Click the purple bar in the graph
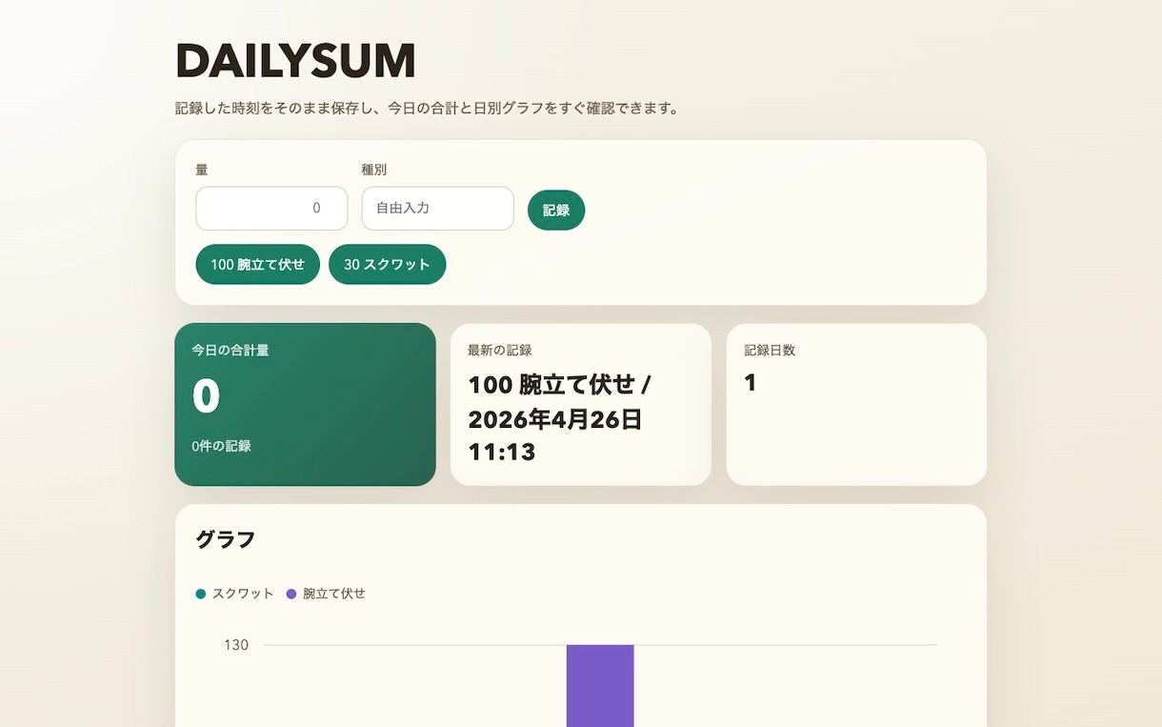 coord(600,684)
